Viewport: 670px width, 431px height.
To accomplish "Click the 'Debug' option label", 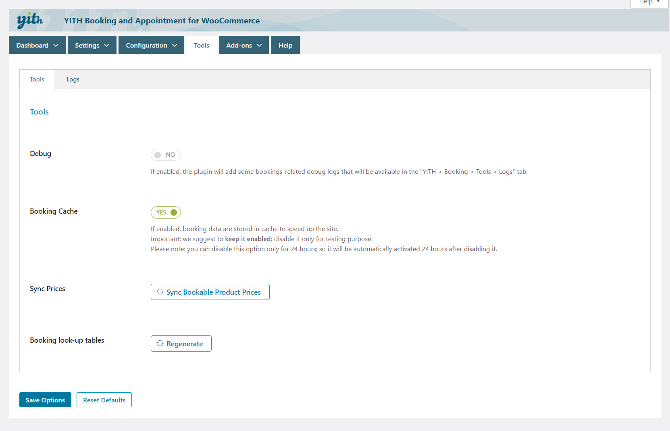I will pyautogui.click(x=40, y=154).
